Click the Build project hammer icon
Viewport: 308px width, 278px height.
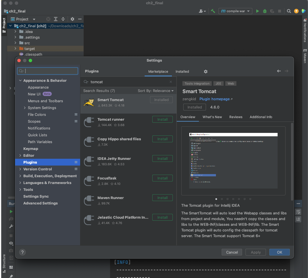(x=213, y=11)
